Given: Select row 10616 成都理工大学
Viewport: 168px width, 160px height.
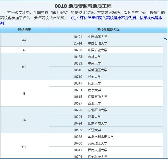Looking at the screenshot, I should tap(106, 70).
